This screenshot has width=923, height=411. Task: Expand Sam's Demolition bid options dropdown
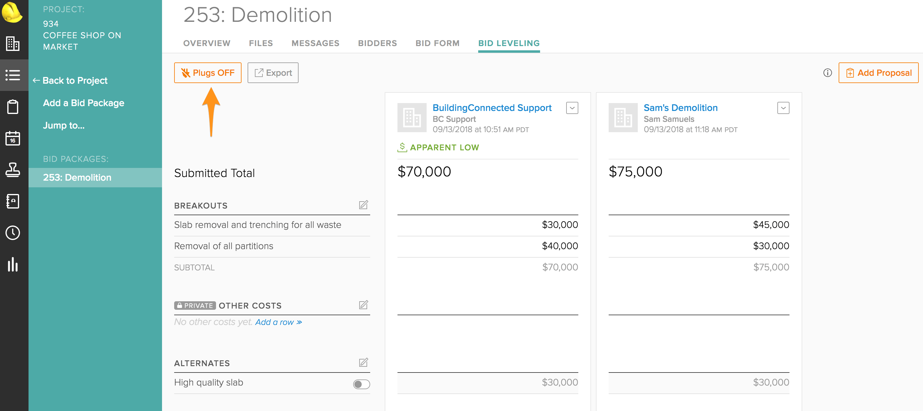[783, 108]
